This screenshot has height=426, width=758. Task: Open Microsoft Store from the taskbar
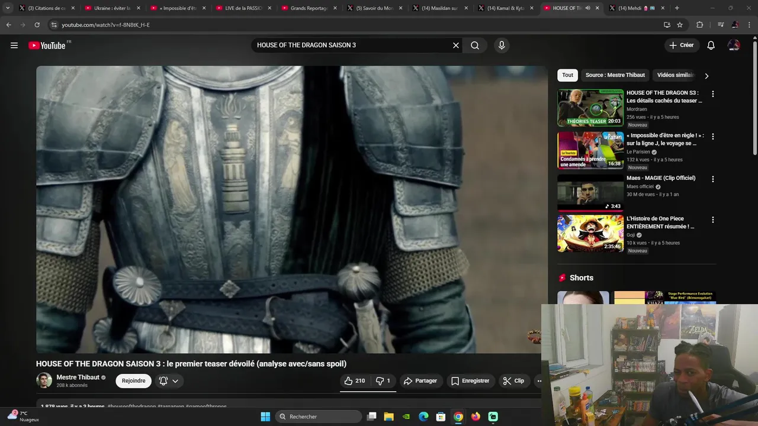pyautogui.click(x=441, y=417)
